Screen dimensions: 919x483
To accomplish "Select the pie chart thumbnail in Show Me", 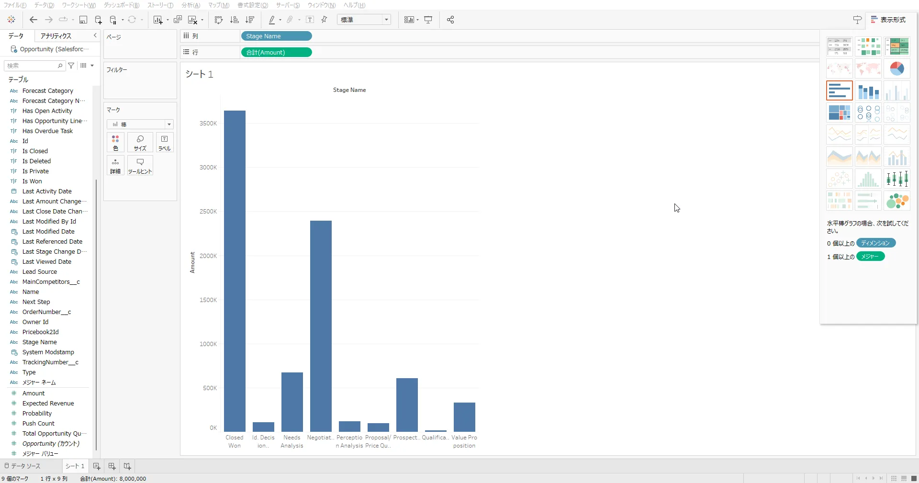I will pyautogui.click(x=897, y=69).
